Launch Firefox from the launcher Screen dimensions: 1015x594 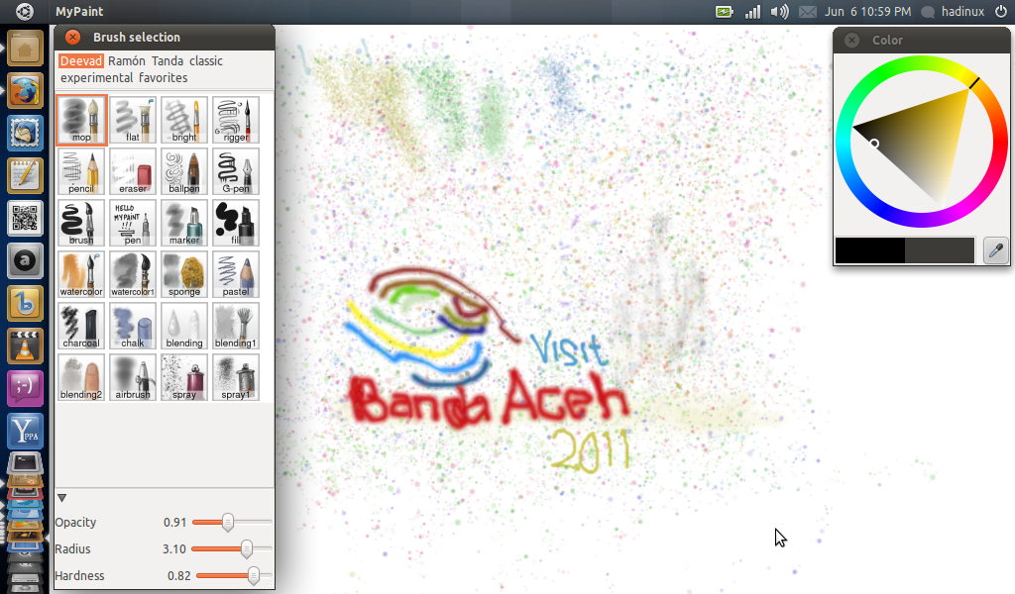[x=25, y=90]
